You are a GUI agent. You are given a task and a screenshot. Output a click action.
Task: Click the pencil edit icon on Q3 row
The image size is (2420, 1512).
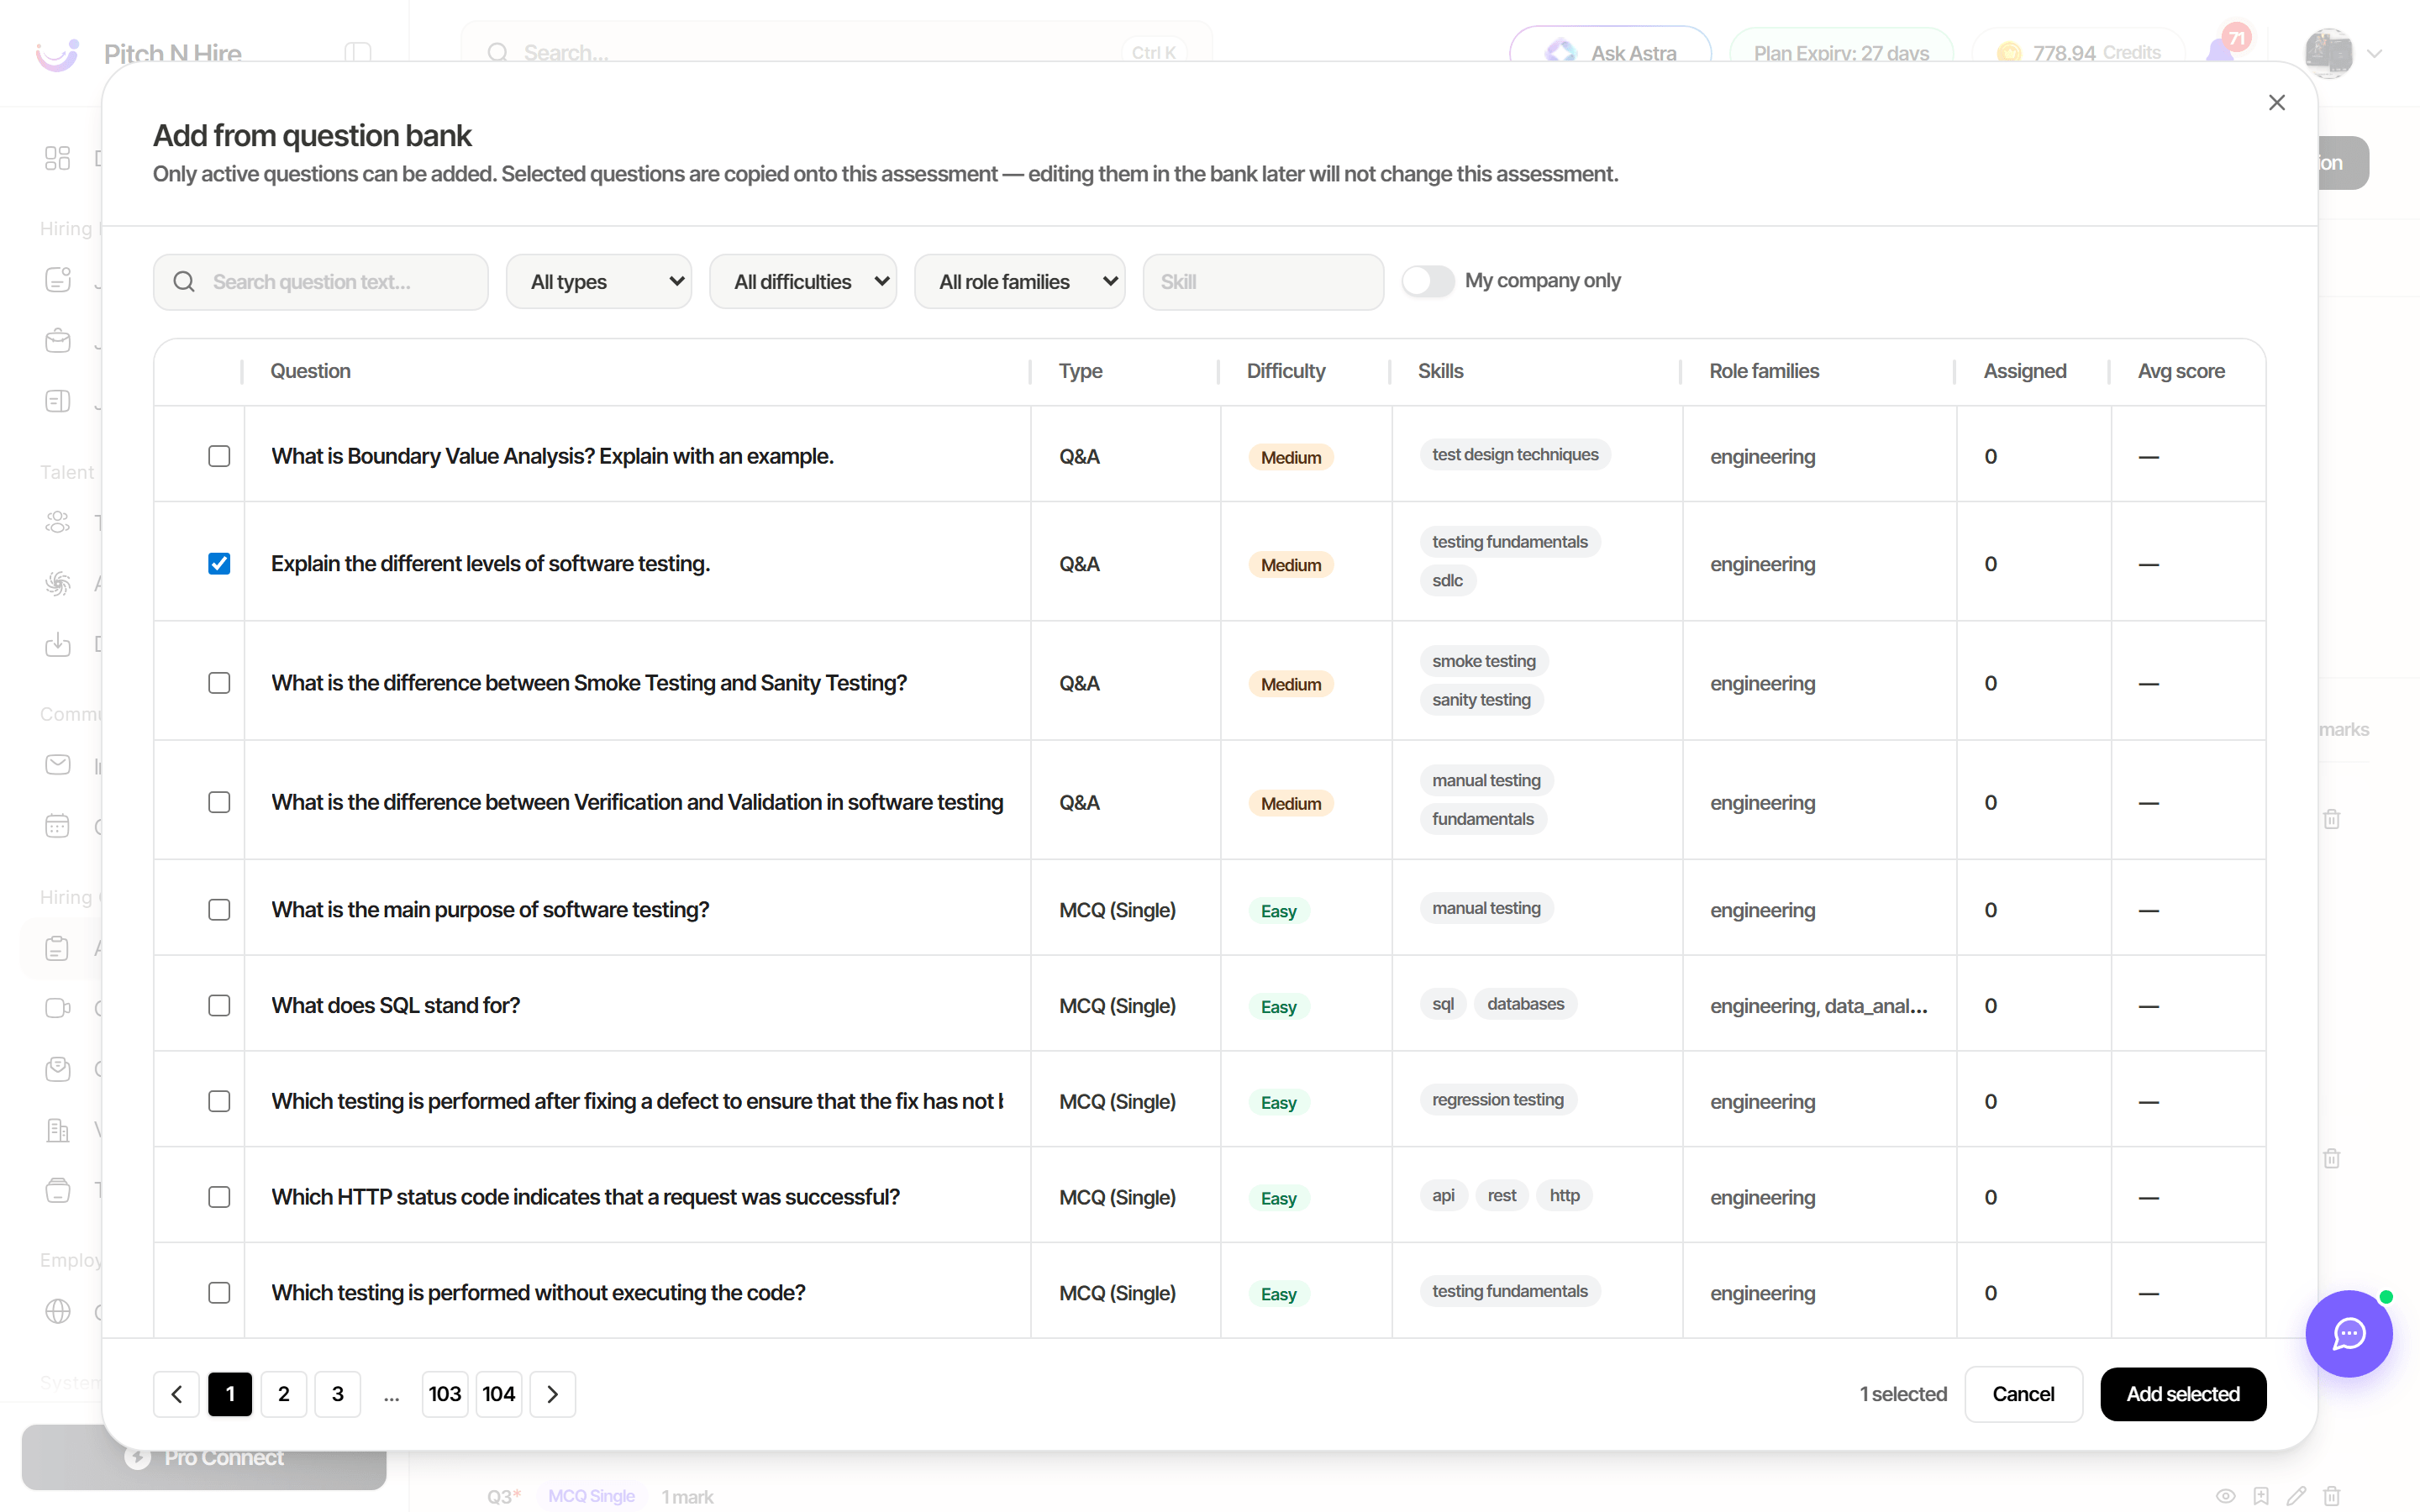[2297, 1496]
